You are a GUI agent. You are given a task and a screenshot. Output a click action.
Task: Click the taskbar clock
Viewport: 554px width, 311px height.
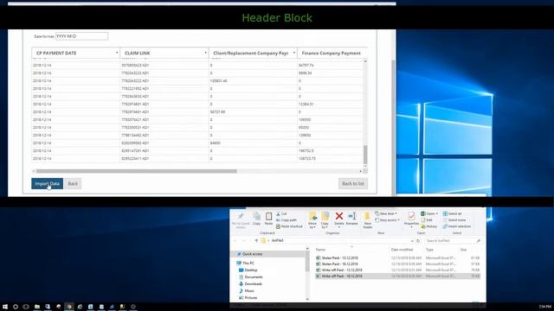(544, 307)
